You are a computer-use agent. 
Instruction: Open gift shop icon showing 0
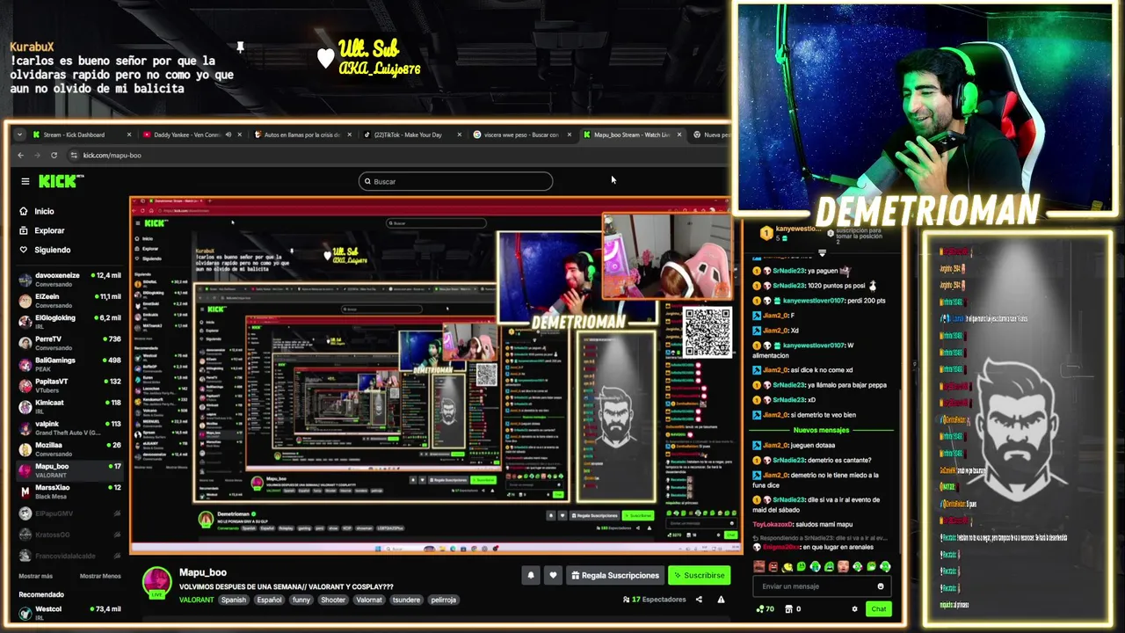coord(793,608)
